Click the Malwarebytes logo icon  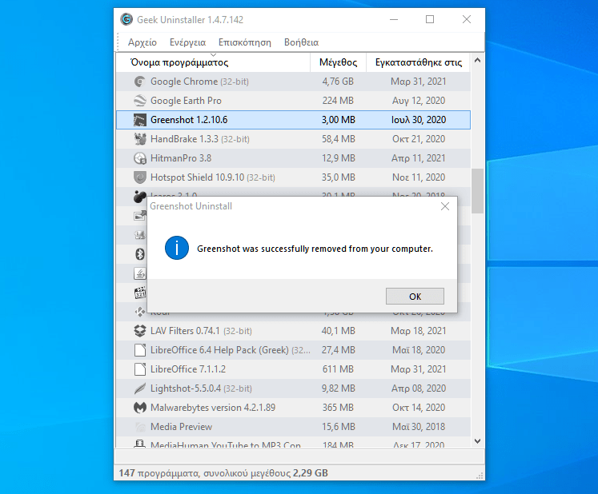tap(140, 408)
